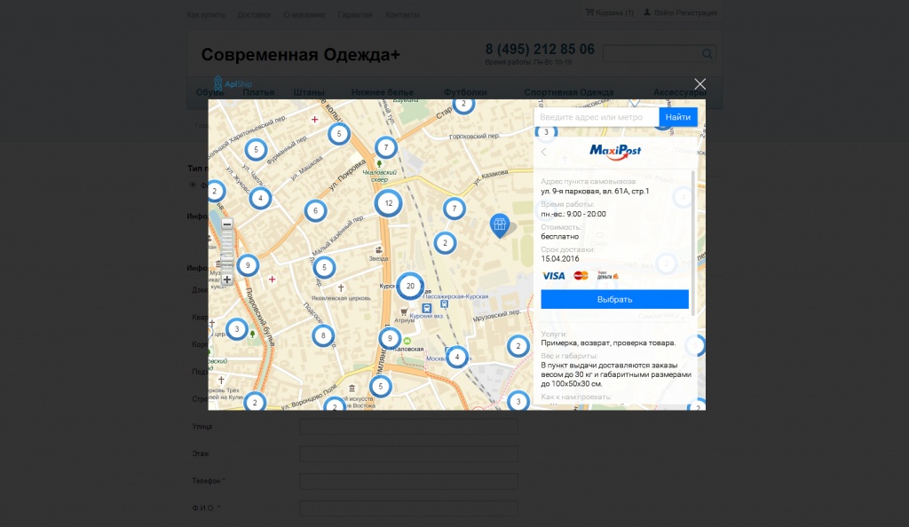Zoom out the map with minus button
This screenshot has width=909, height=527.
click(227, 224)
